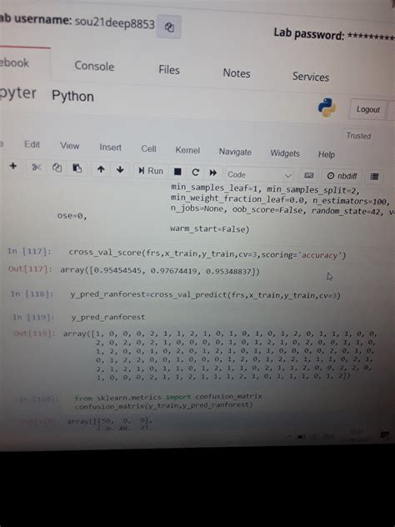Open the command palette keyboard icon

(x=308, y=176)
